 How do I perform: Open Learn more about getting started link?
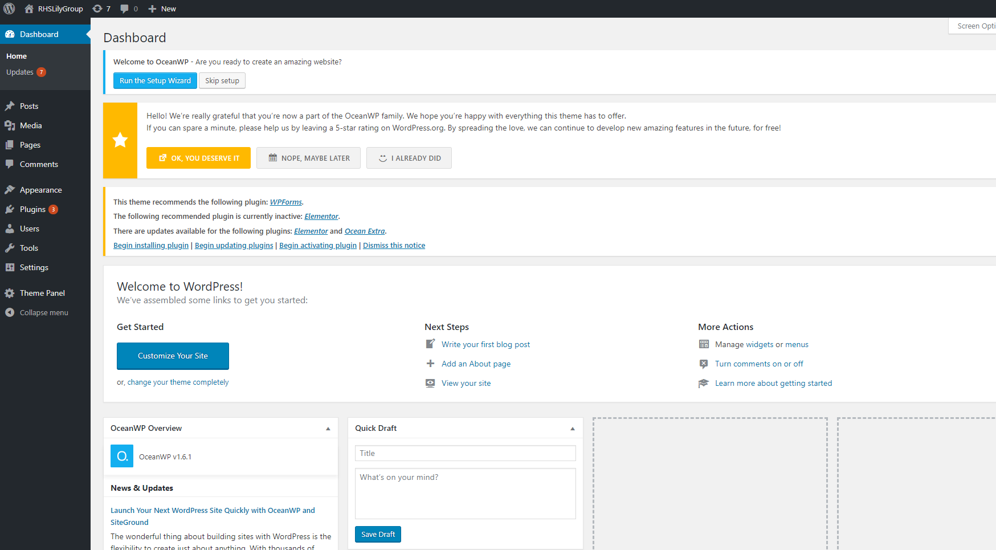[773, 383]
